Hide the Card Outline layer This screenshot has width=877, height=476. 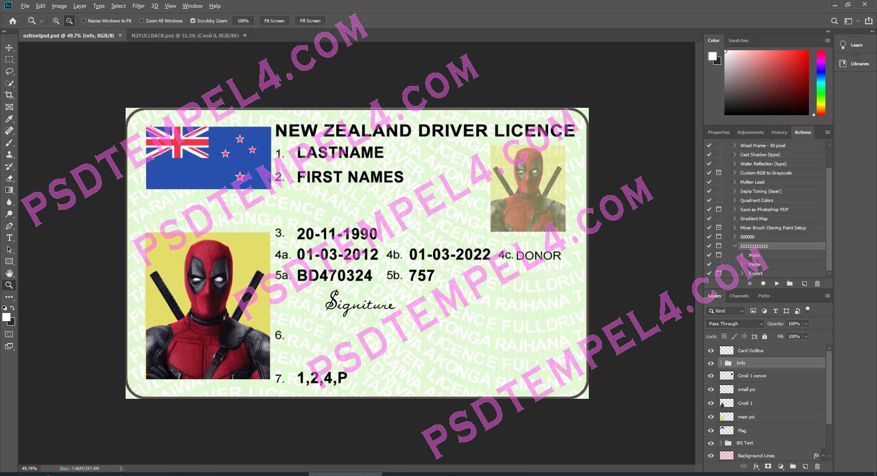711,351
